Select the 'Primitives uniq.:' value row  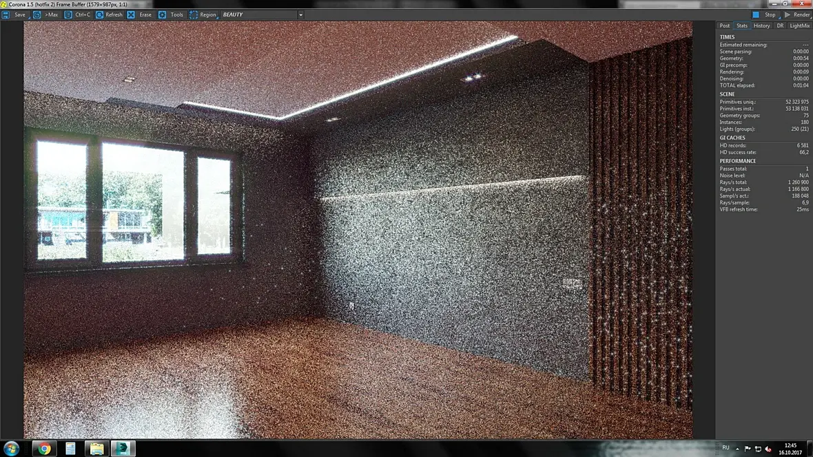pos(764,102)
